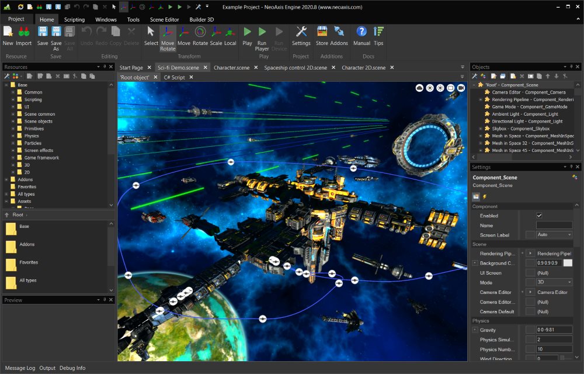Open project Settings icon
584x374 pixels.
point(301,32)
